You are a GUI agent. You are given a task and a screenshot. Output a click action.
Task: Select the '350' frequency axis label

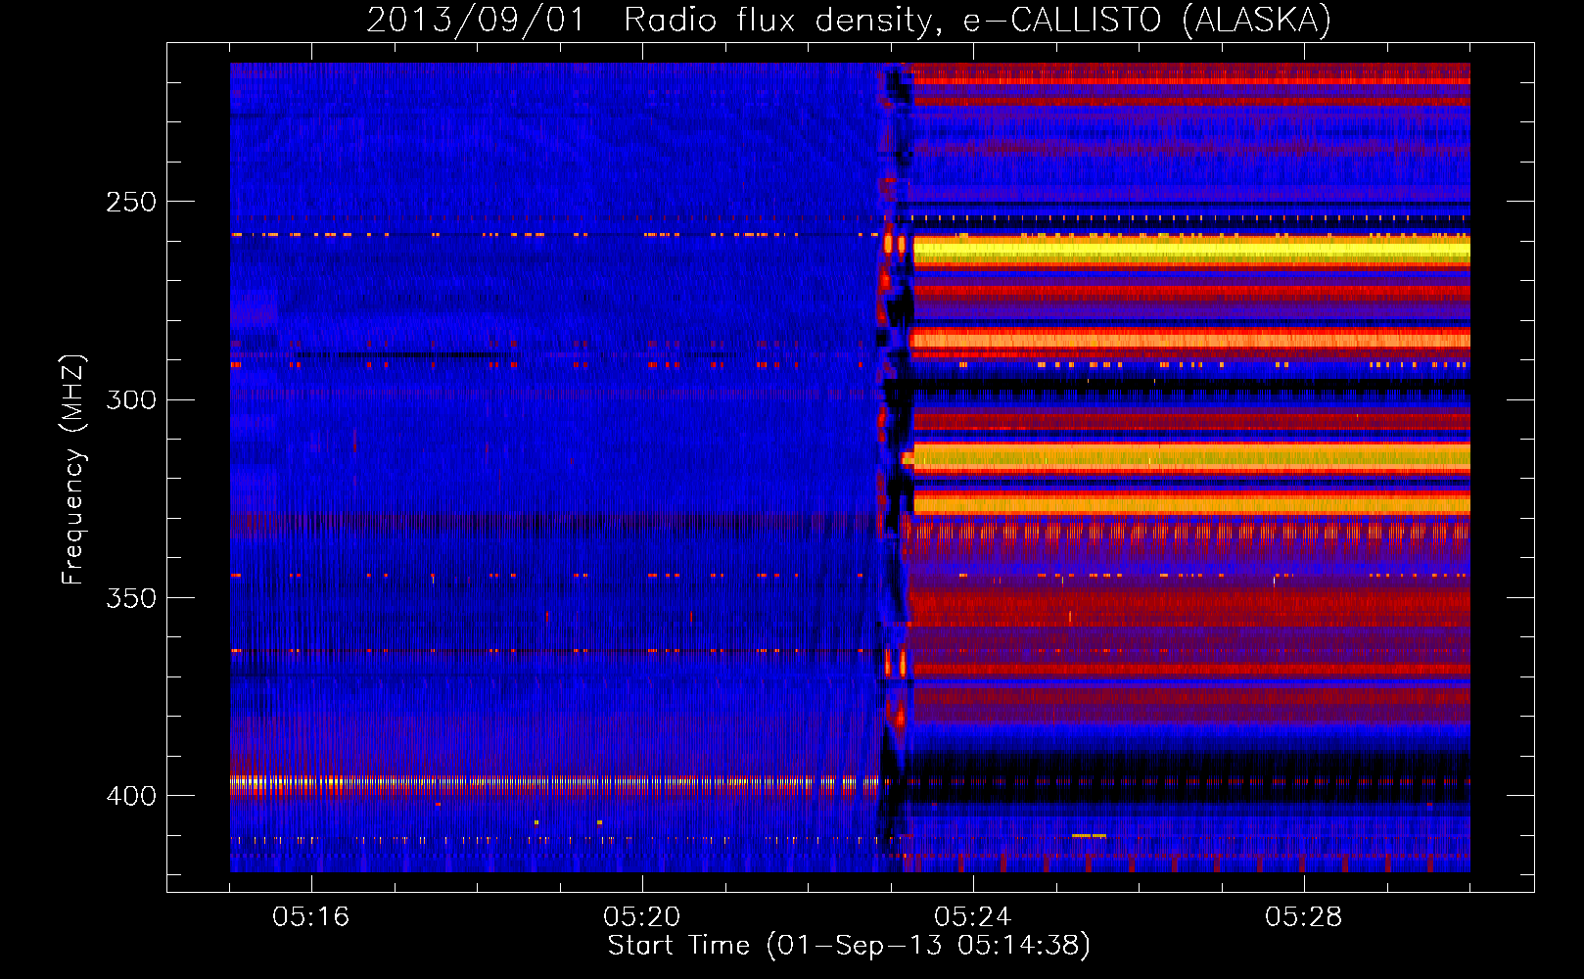pyautogui.click(x=130, y=597)
